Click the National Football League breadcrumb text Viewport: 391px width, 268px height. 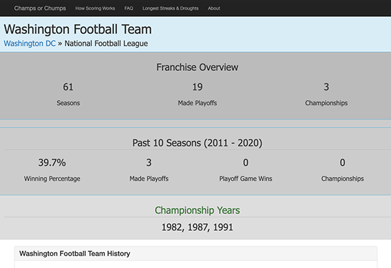click(x=106, y=44)
